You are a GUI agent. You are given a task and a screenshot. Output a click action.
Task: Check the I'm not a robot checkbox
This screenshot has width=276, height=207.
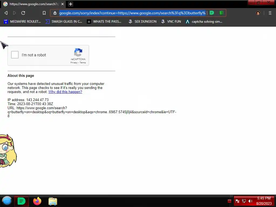(15, 55)
